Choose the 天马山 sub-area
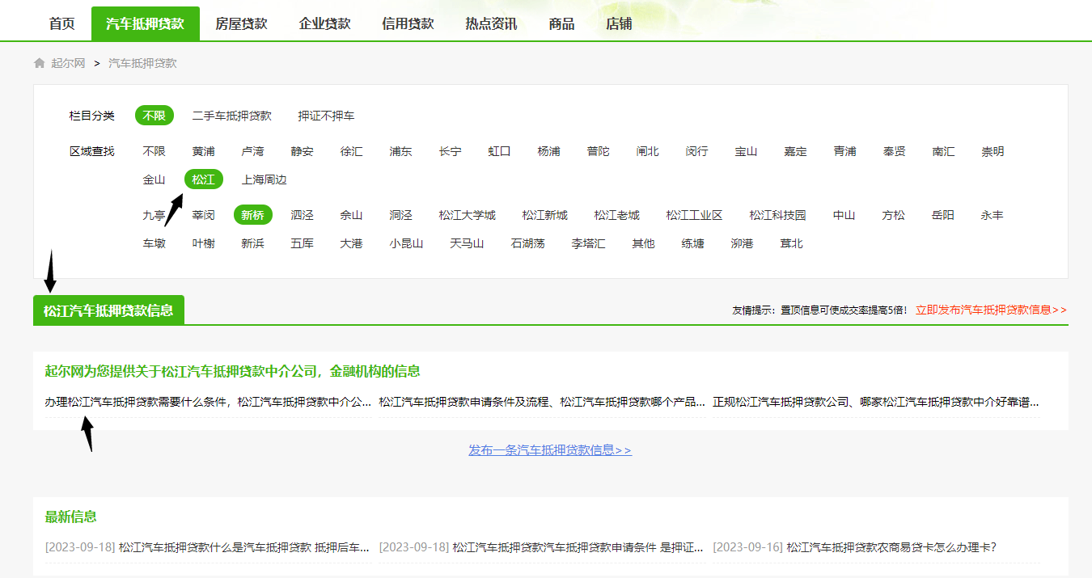 pos(468,243)
